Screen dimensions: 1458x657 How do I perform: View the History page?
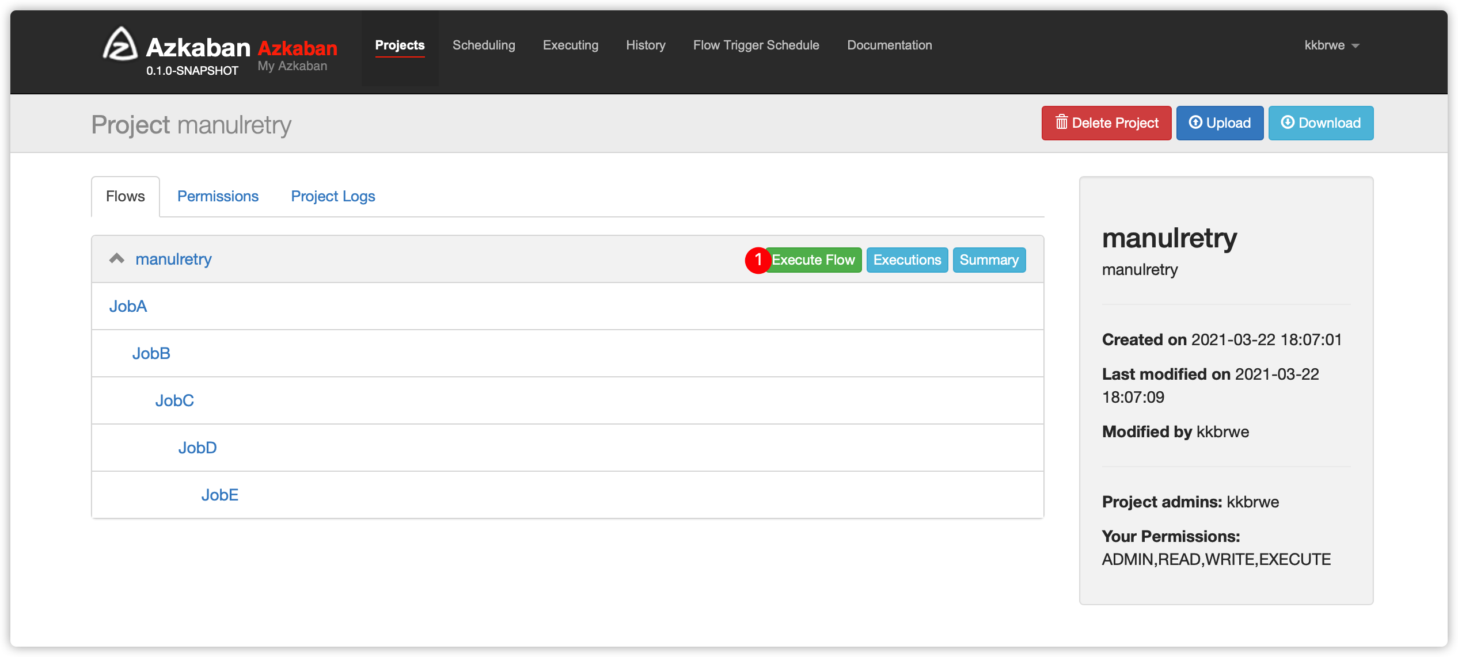pos(646,45)
